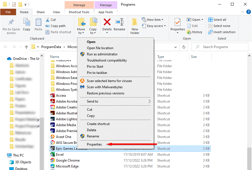Switch to the View tab
The width and height of the screenshot is (252, 170).
[57, 12]
